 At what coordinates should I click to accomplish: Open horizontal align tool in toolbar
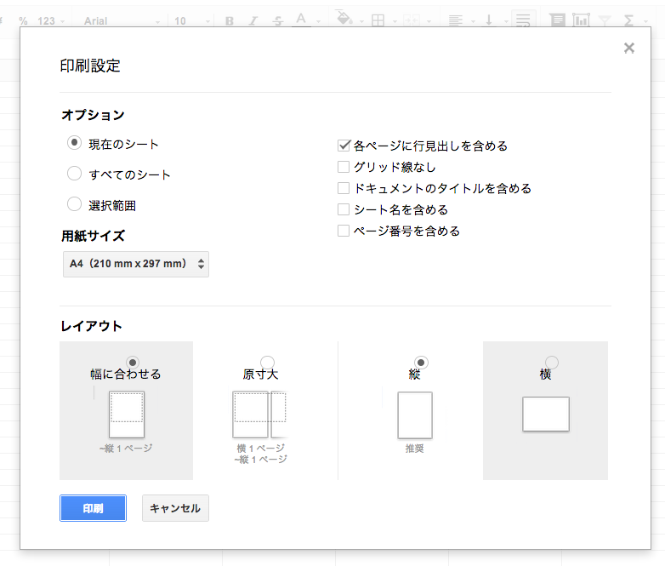click(456, 20)
